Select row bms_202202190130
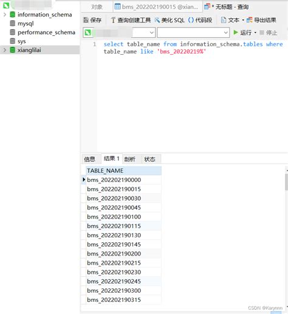Screen dimensions: 288x314 pos(124,235)
